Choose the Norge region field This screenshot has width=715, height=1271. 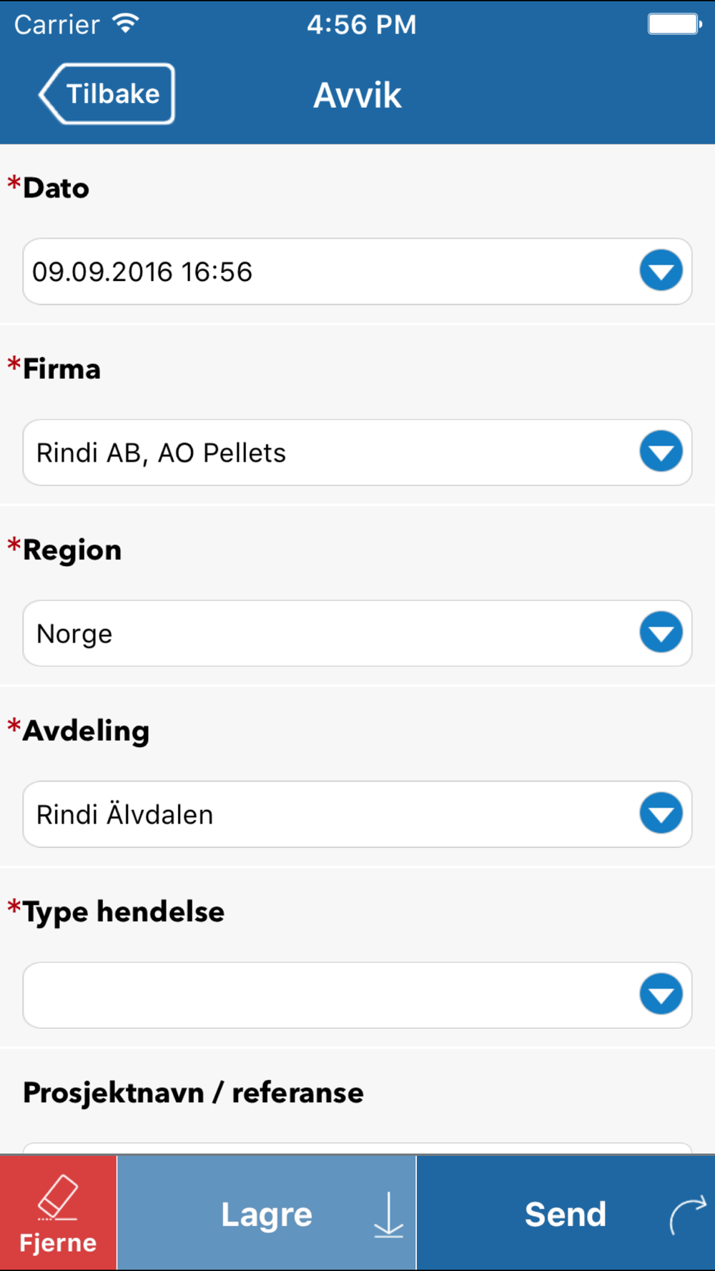[x=357, y=633]
